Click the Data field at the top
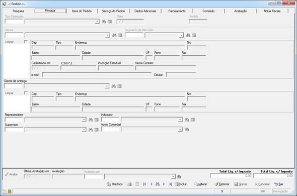297x196 pixels. (130, 22)
